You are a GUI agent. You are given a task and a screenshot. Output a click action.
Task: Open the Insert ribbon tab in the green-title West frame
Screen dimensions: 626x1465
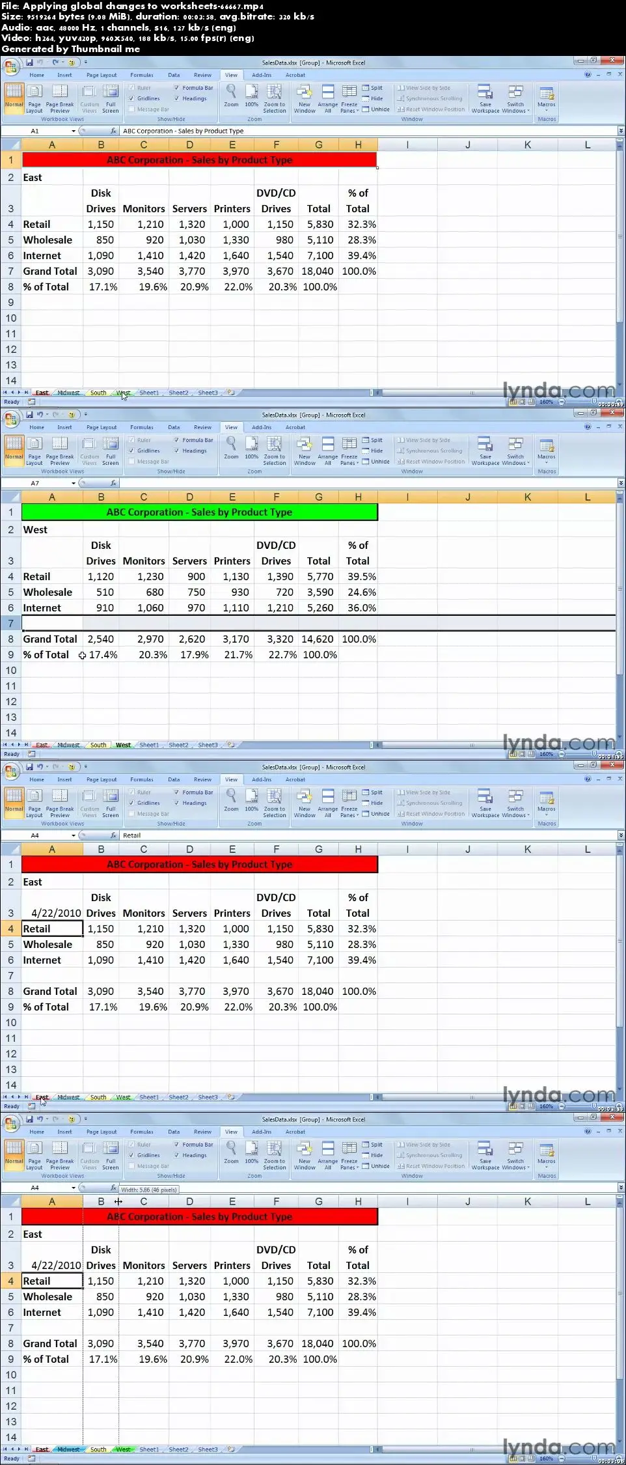[x=64, y=428]
